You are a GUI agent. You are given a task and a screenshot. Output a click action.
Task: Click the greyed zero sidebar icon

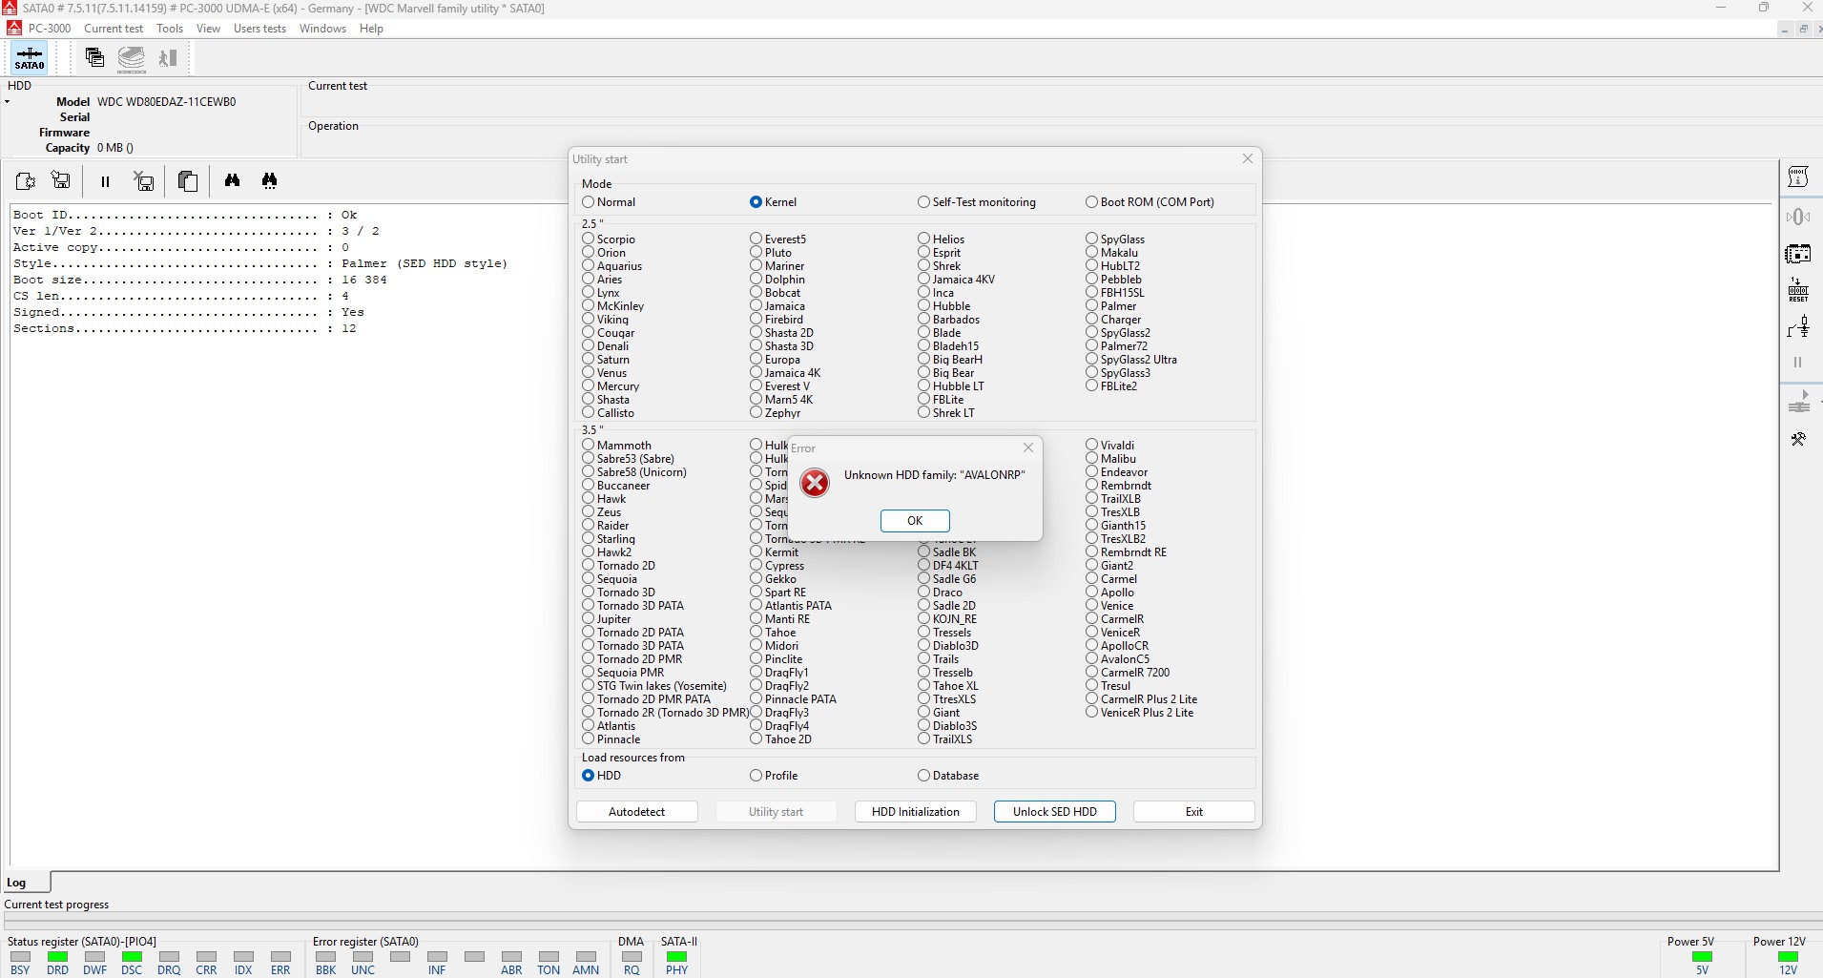(1798, 217)
